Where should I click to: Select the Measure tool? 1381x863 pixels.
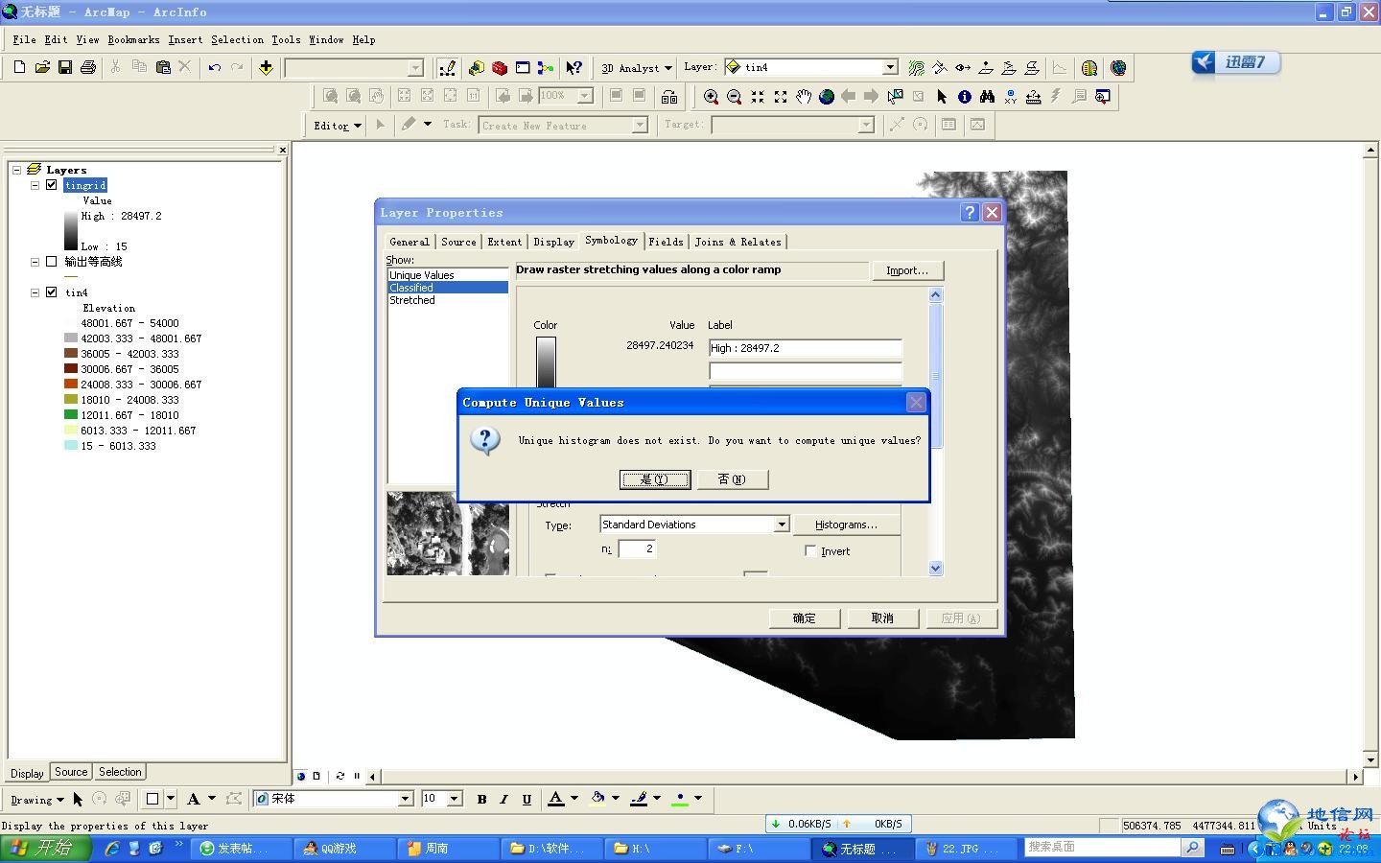1033,97
